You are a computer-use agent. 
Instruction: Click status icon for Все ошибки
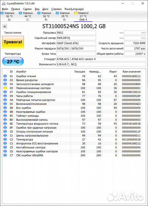point(5,108)
